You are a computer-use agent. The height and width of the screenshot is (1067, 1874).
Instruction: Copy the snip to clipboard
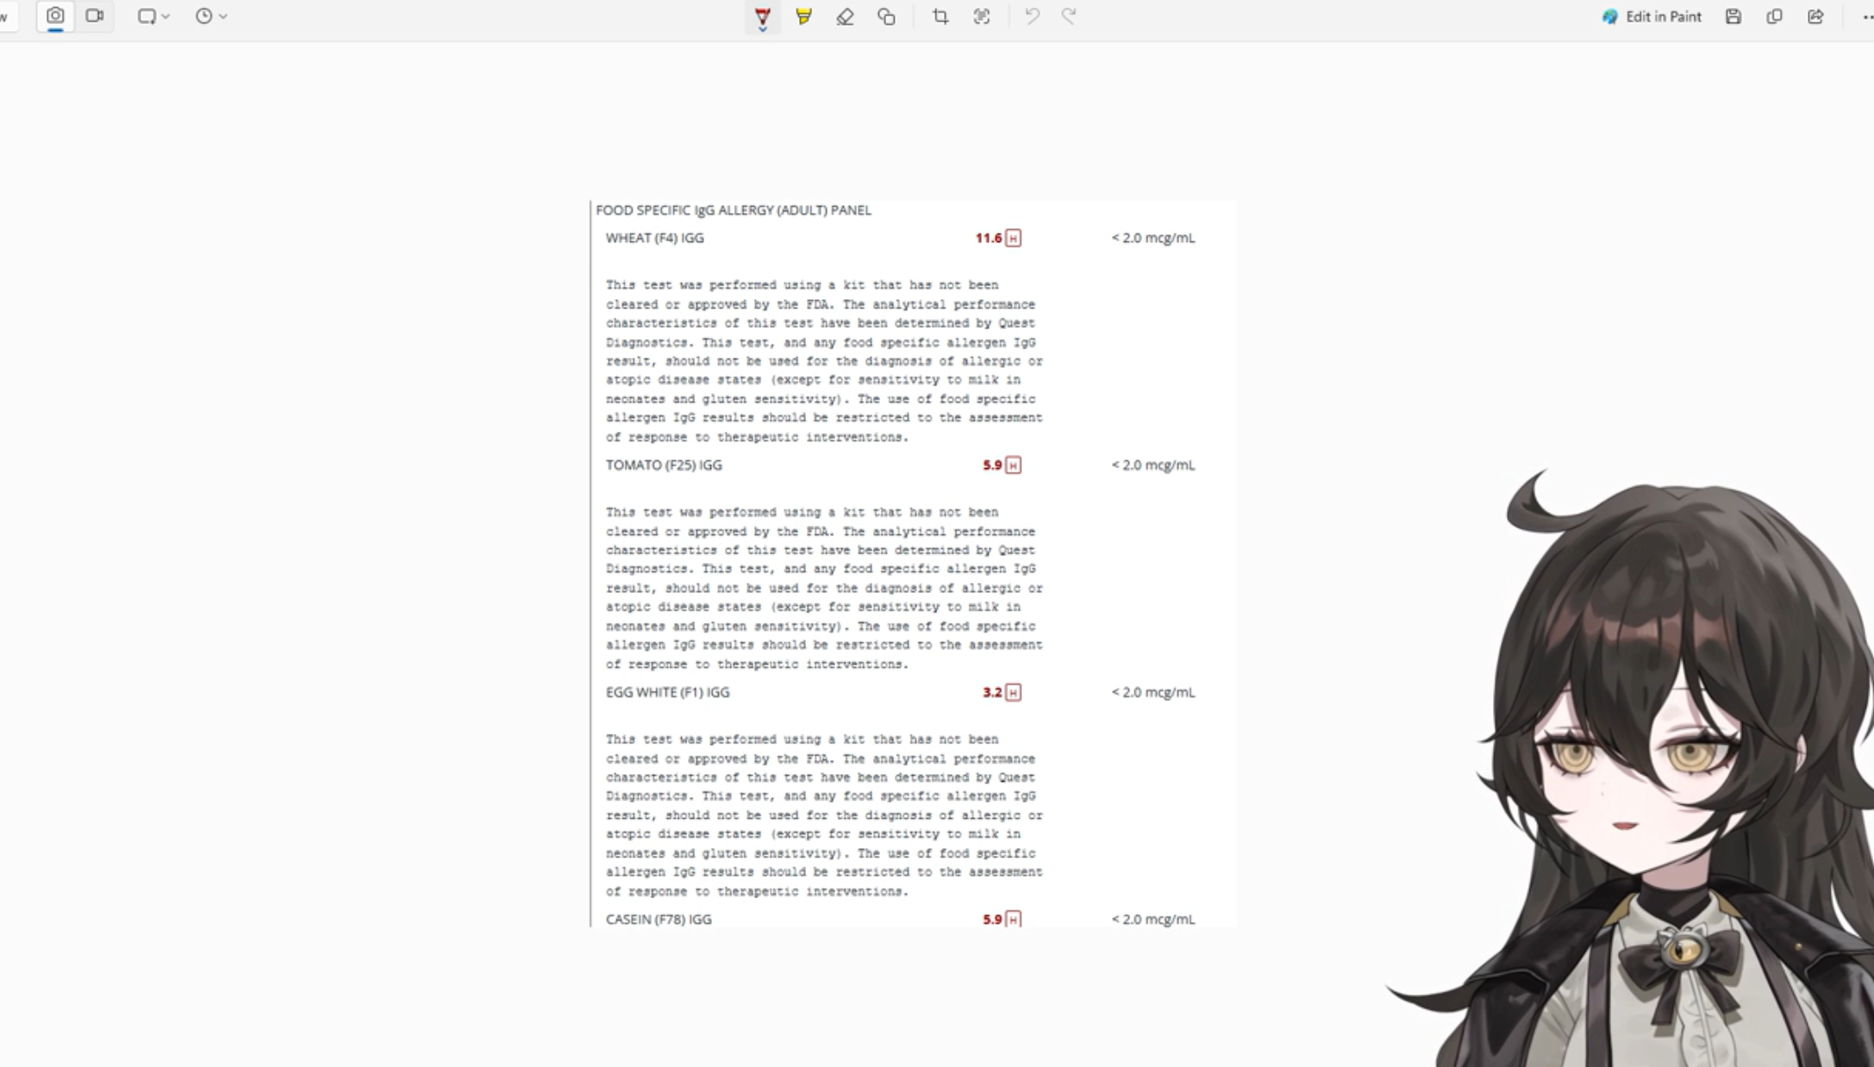tap(1774, 16)
